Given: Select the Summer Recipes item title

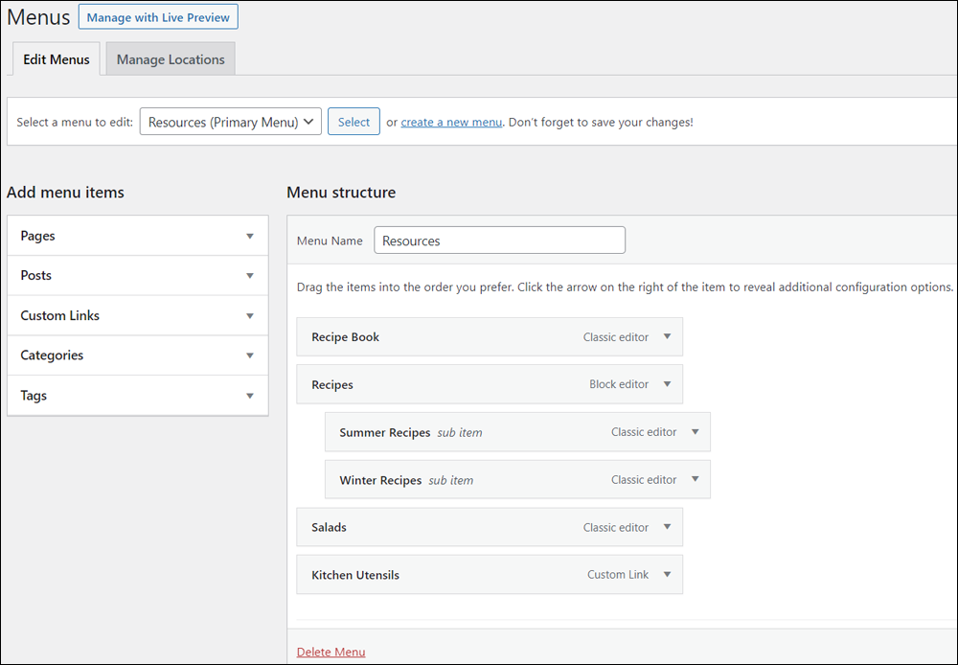Looking at the screenshot, I should pos(385,432).
